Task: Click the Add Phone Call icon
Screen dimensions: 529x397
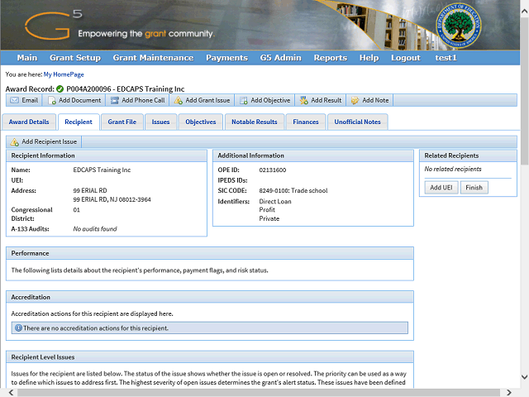Action: [x=114, y=100]
